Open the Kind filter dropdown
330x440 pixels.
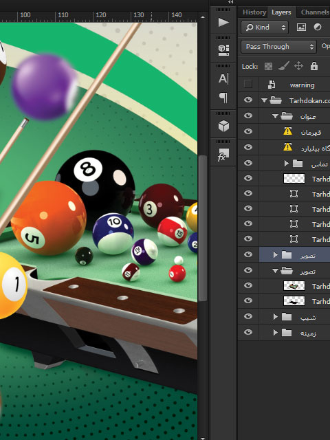[265, 27]
